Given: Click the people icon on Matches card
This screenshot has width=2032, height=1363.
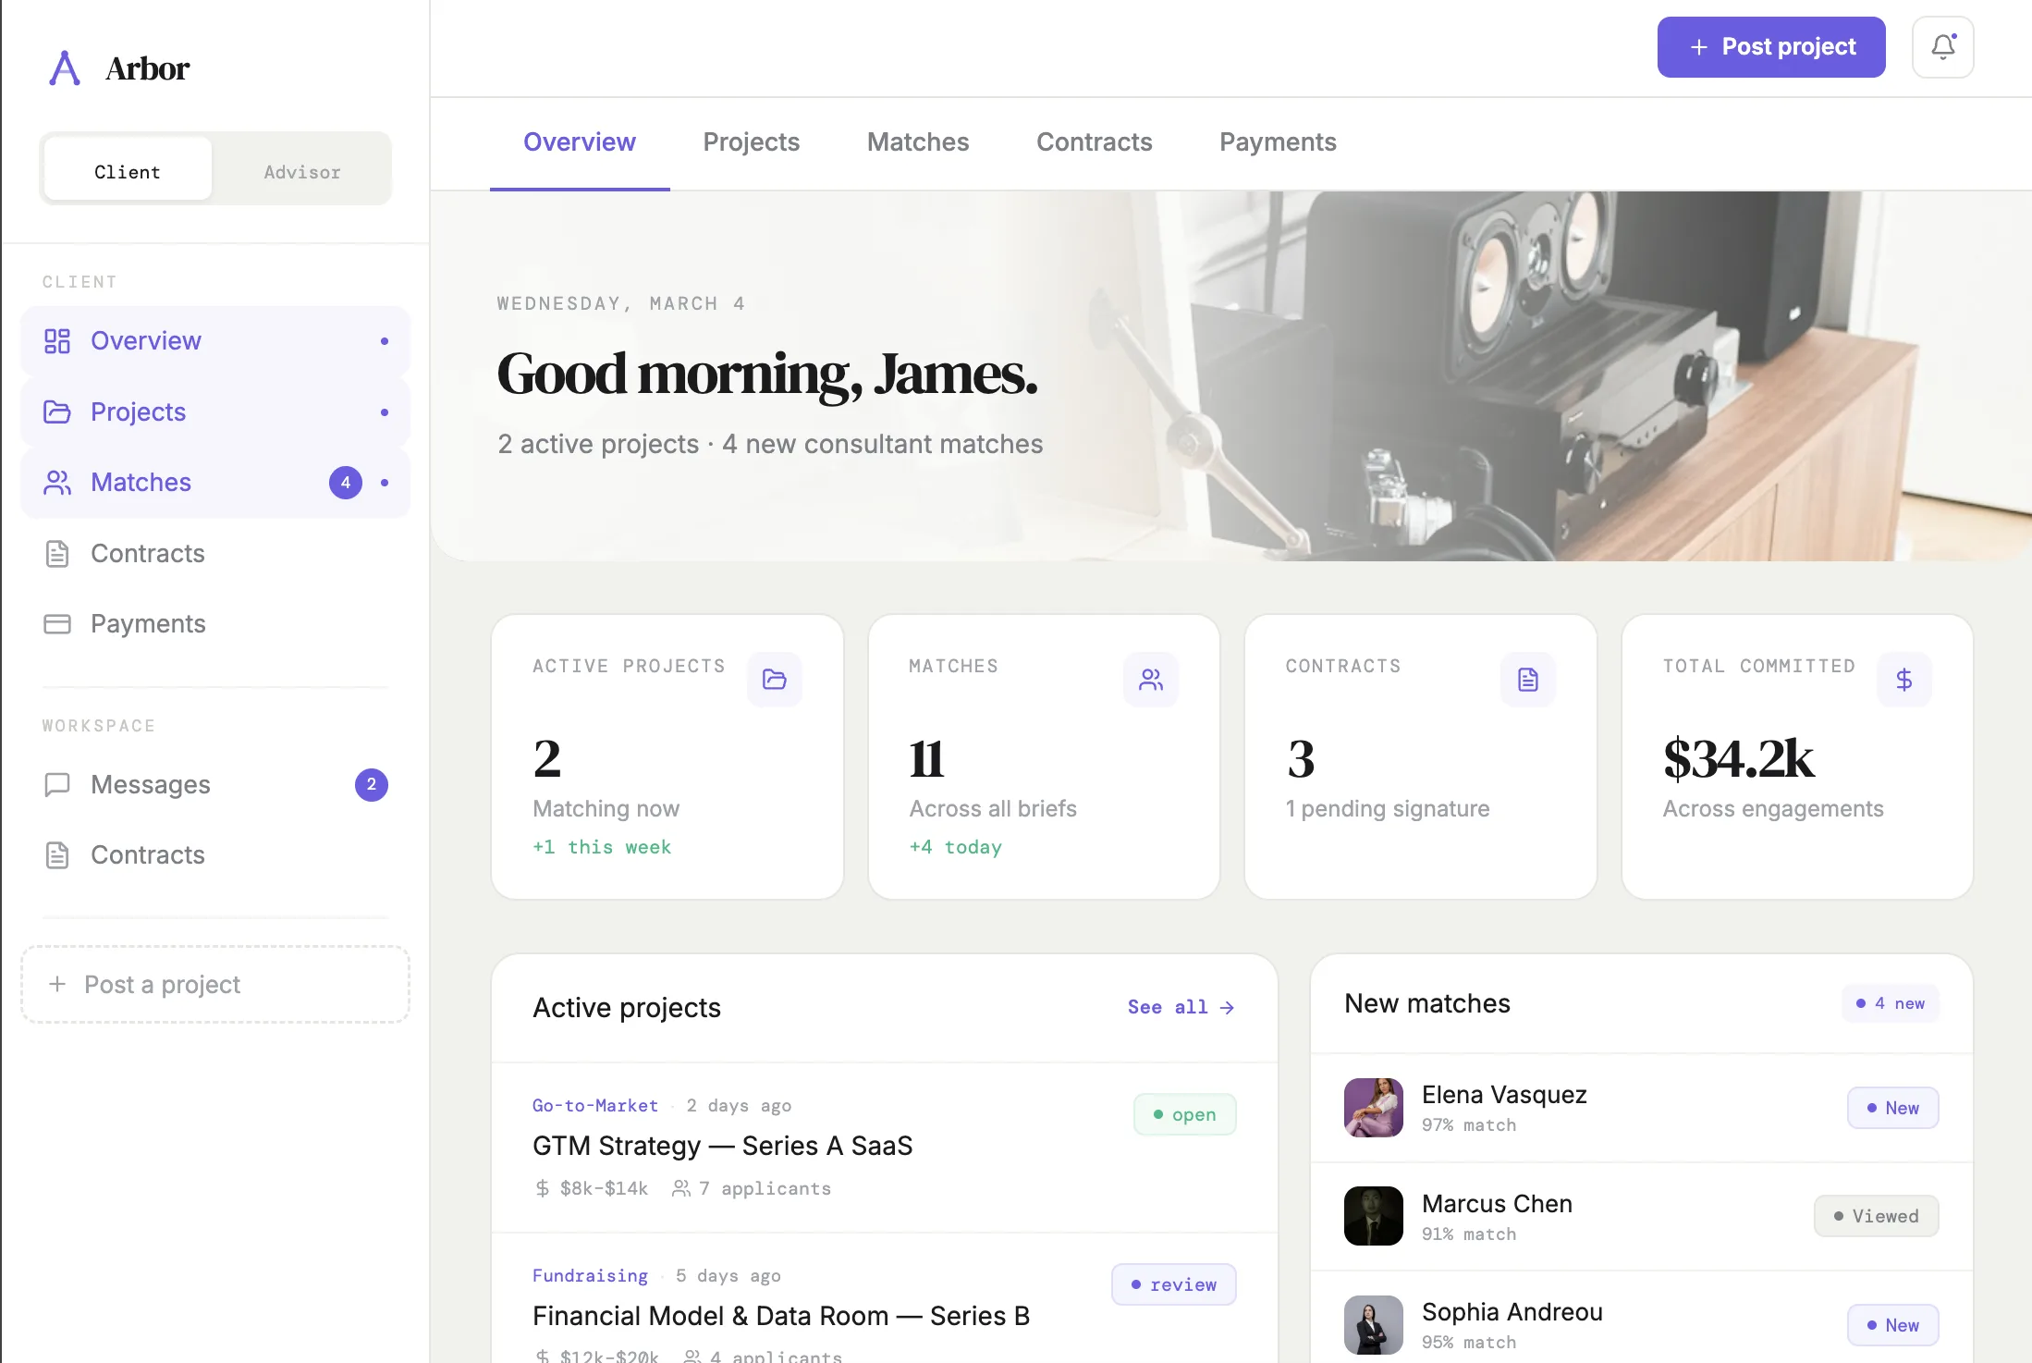Looking at the screenshot, I should pos(1151,680).
